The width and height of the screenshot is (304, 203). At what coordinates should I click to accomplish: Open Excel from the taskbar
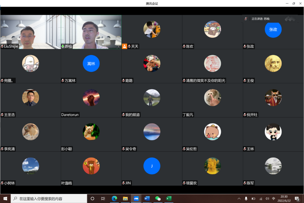point(169,198)
